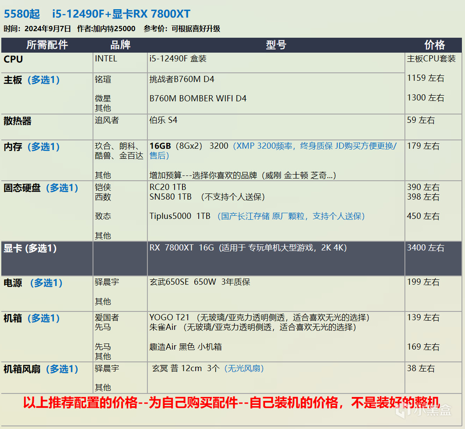Select the '散热器' row label
Viewport: 465px width, 429px height.
tap(18, 121)
